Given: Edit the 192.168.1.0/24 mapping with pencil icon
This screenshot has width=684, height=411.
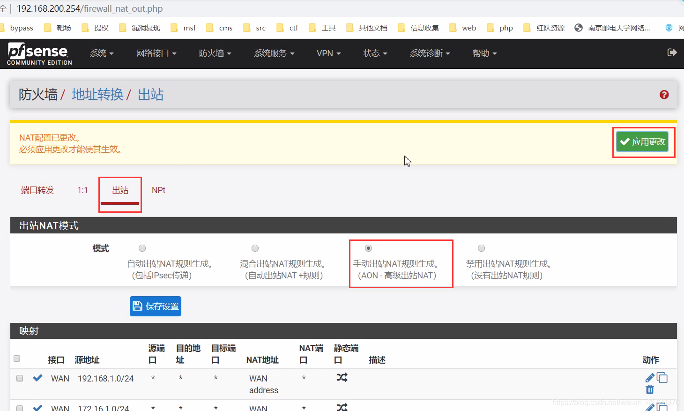Looking at the screenshot, I should click(650, 378).
